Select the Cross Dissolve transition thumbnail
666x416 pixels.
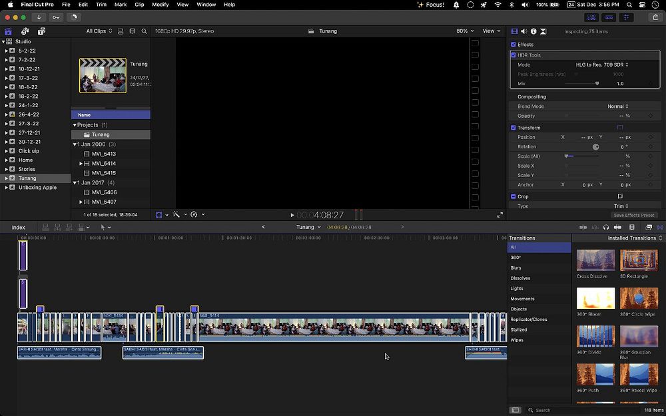pos(595,260)
